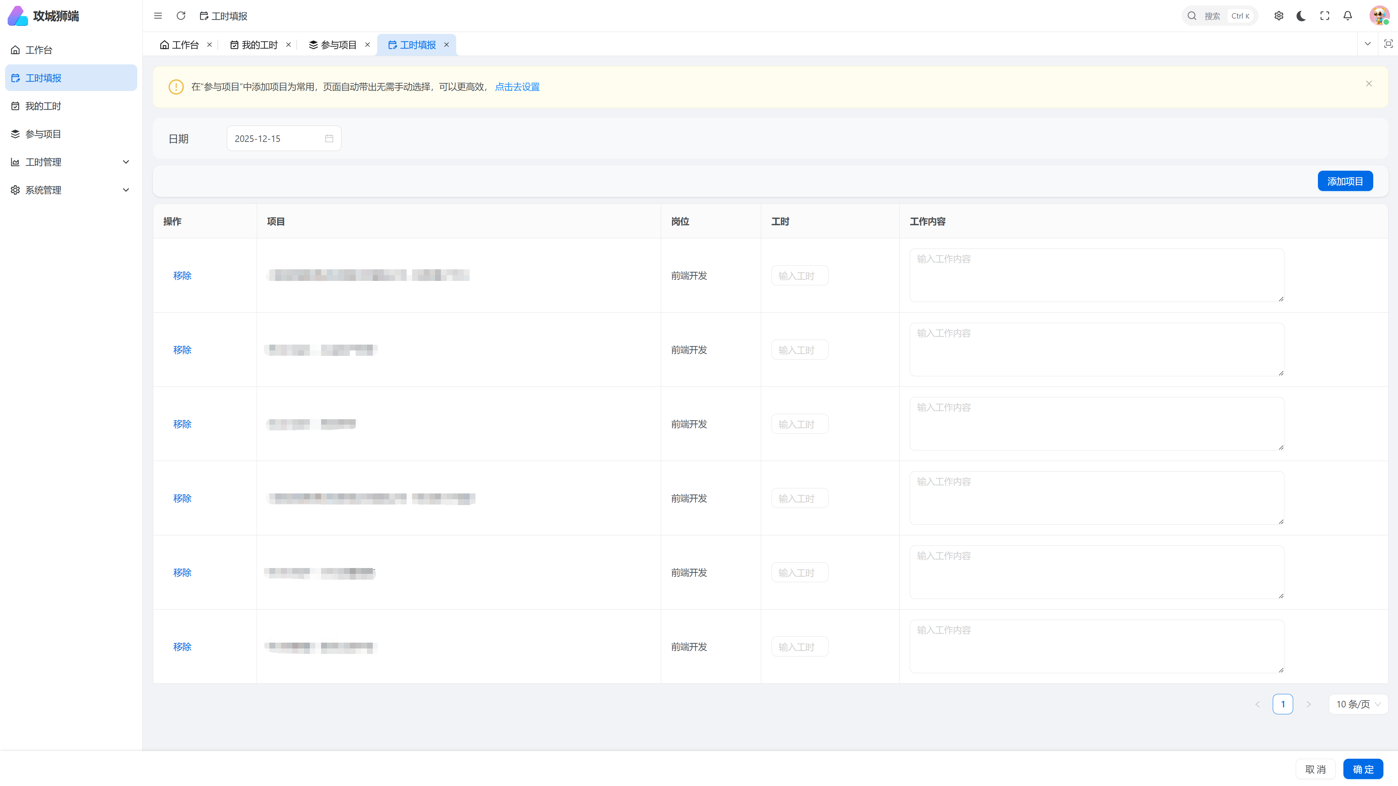Maximize content area icon beside tabs
Screen dimensions: 1398x786
[x=1388, y=44]
